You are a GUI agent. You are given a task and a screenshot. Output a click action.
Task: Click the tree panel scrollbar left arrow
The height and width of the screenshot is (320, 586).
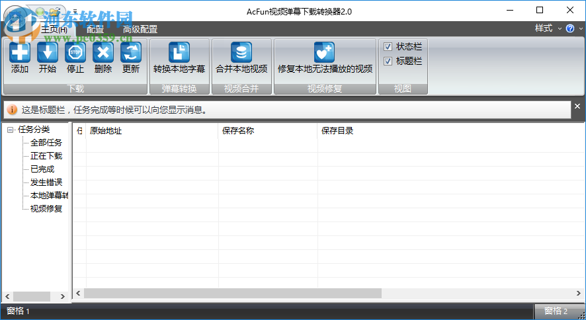pos(7,296)
